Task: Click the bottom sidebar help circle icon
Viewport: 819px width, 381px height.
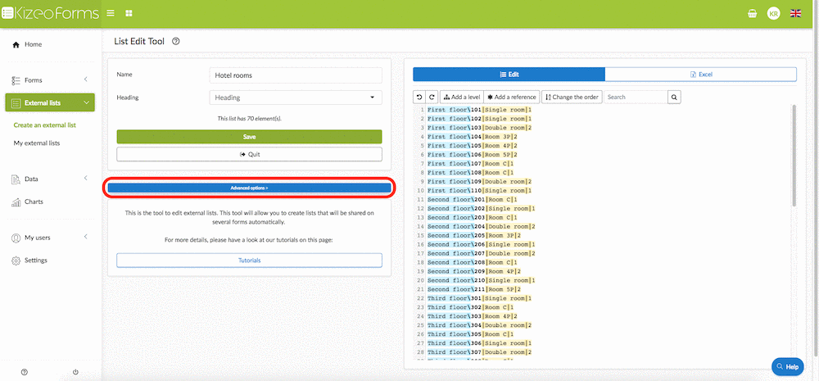Action: tap(25, 372)
